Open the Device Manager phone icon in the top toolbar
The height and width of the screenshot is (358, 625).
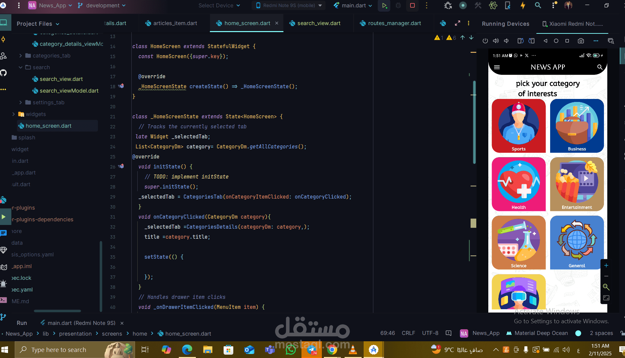(508, 6)
